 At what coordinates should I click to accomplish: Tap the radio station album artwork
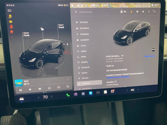coord(18,83)
